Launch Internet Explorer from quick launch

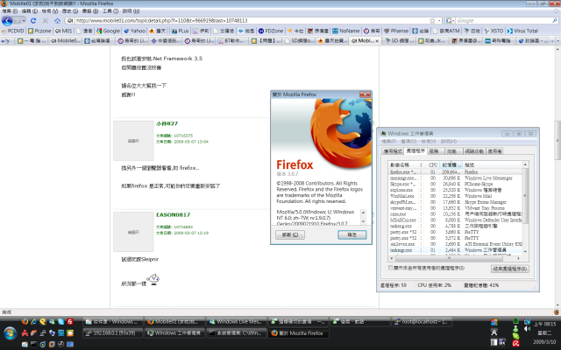pyautogui.click(x=33, y=322)
